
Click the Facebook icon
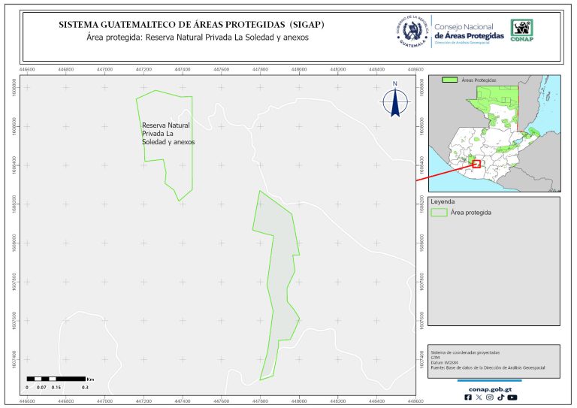pos(469,397)
